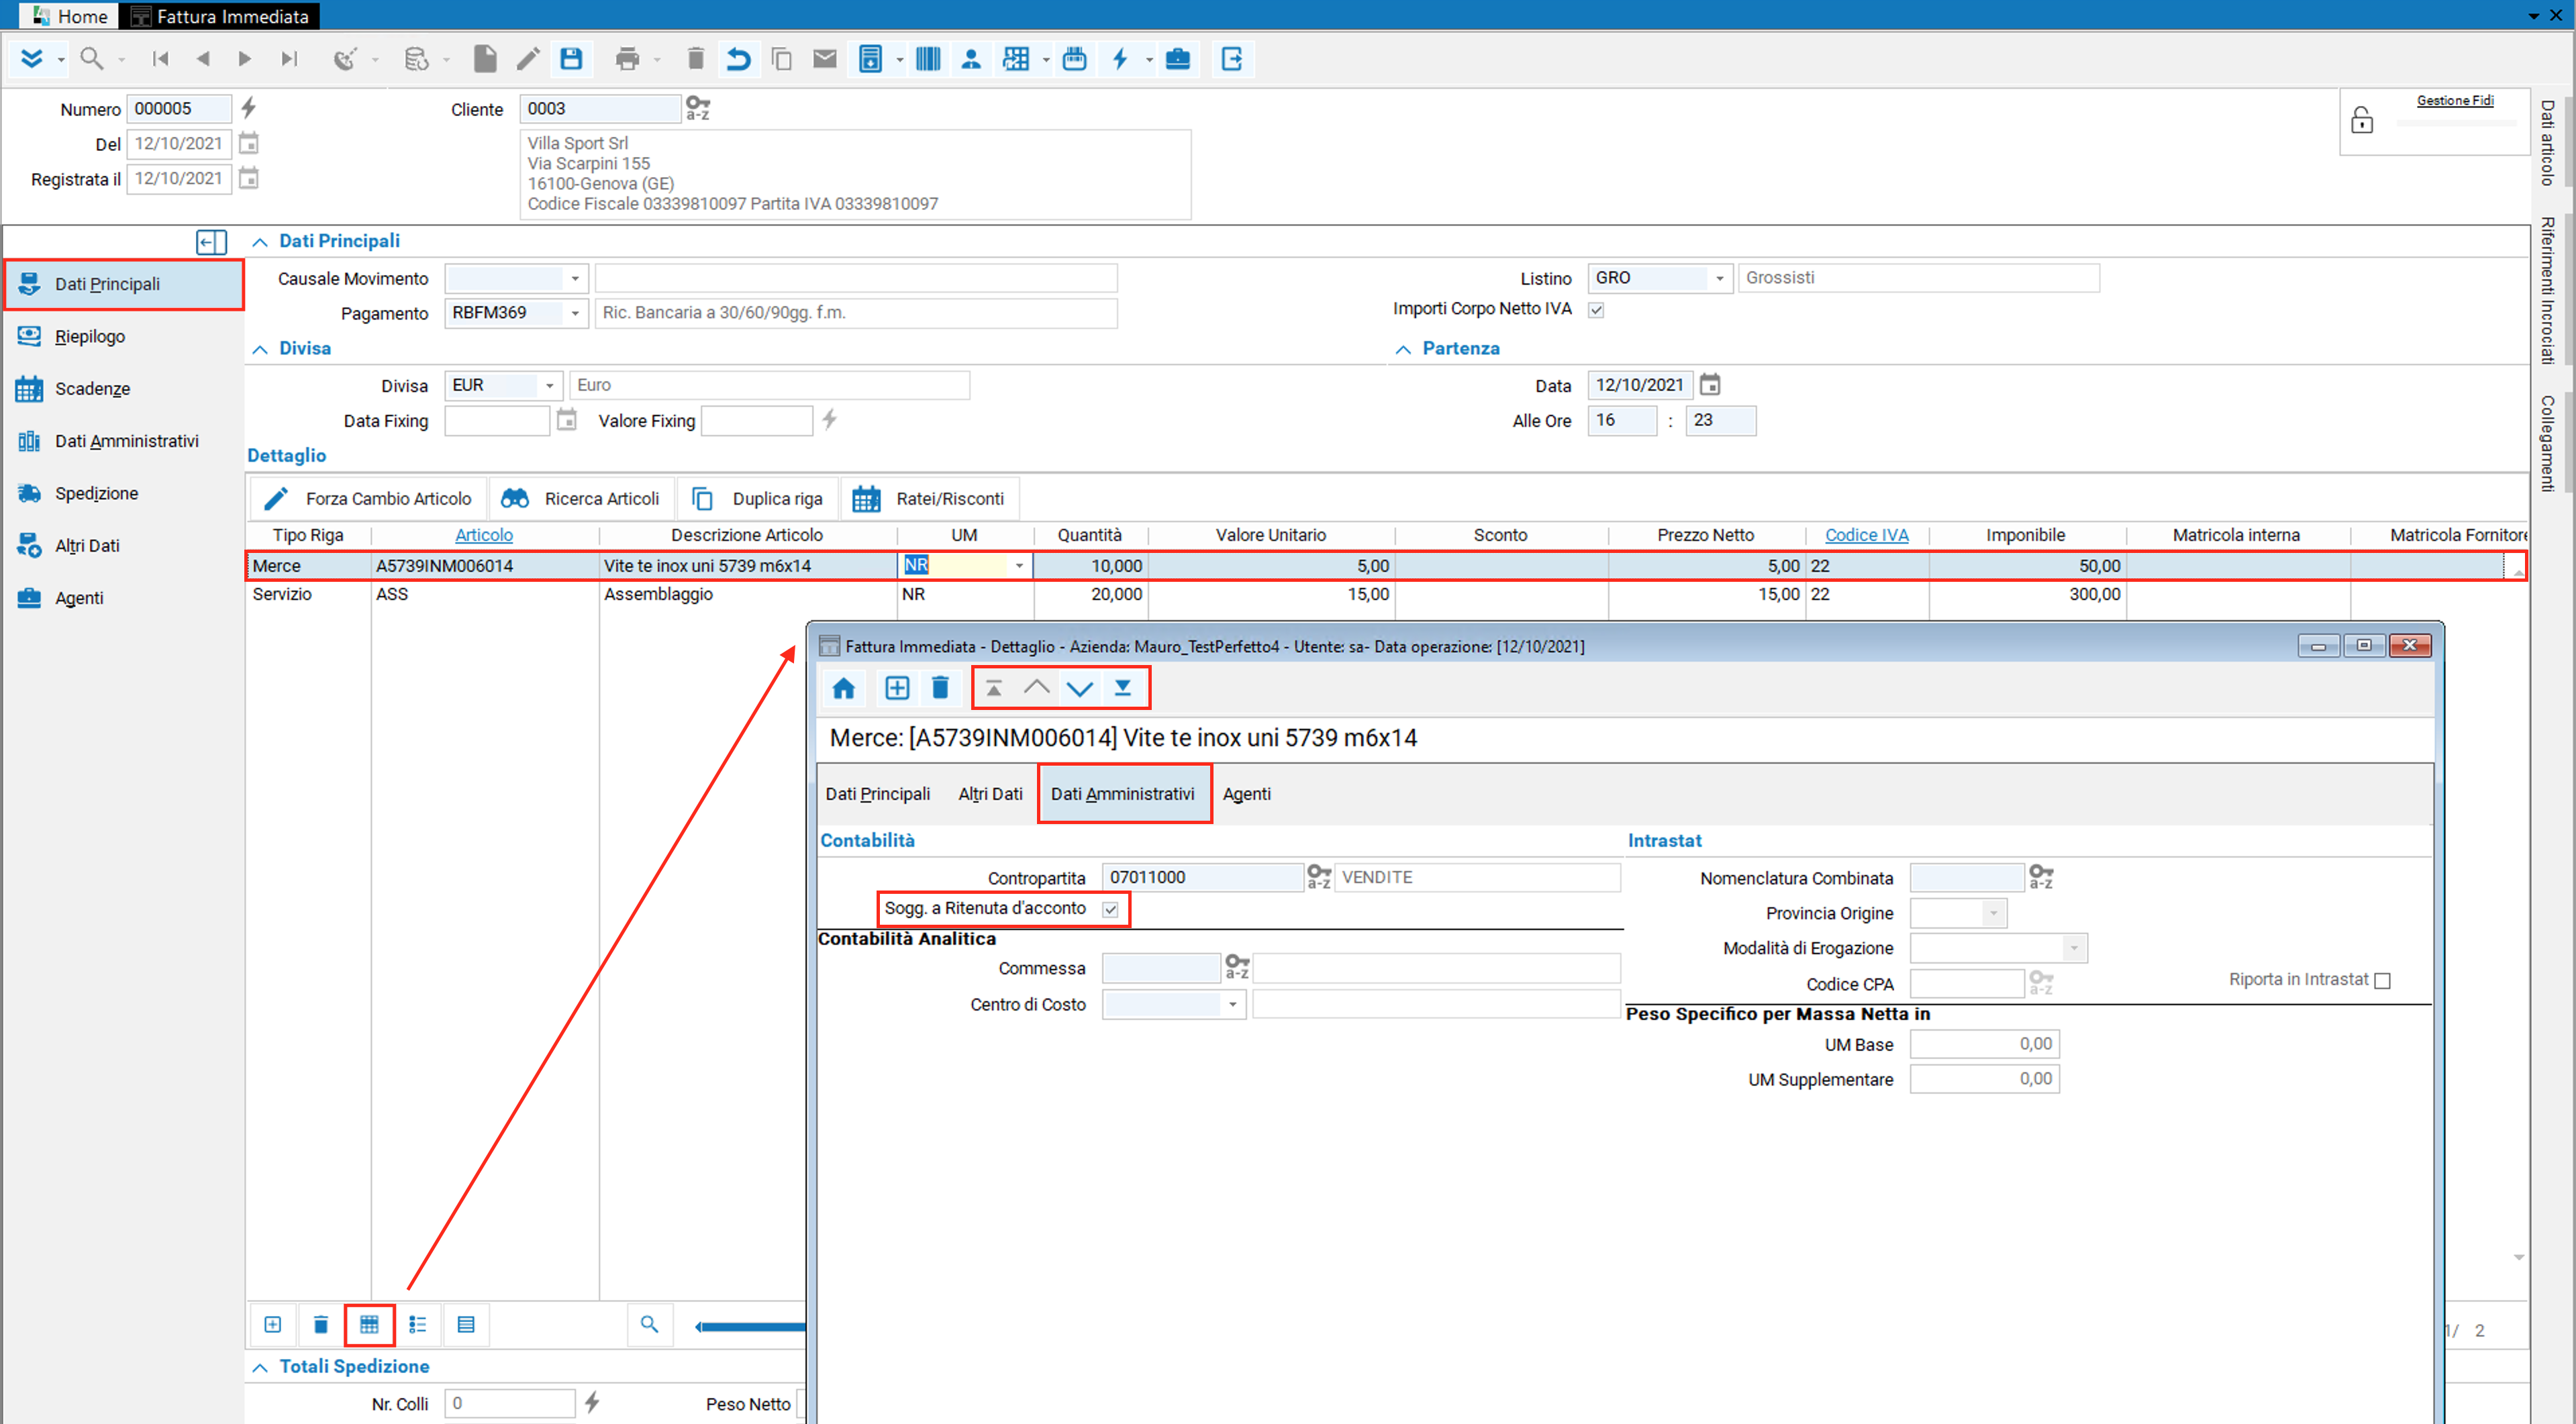Click the padlock icon near Gestione Fidi
Screen dimensions: 2576x1424
(x=2362, y=120)
